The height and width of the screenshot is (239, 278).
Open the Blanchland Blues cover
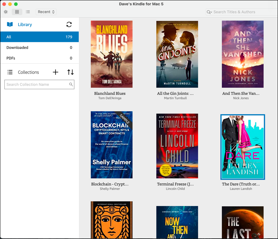pos(112,54)
